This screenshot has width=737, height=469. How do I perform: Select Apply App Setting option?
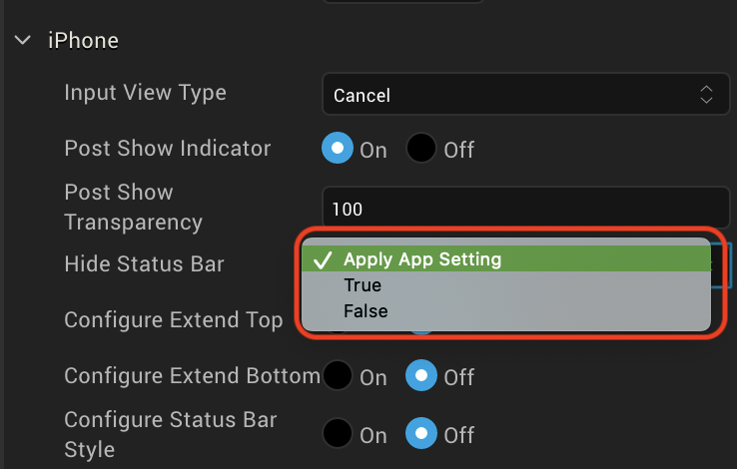pos(505,259)
